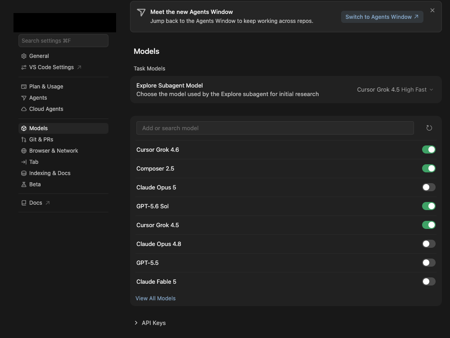
Task: Enable Claude Opus 4.8 toggle
Action: [x=429, y=244]
